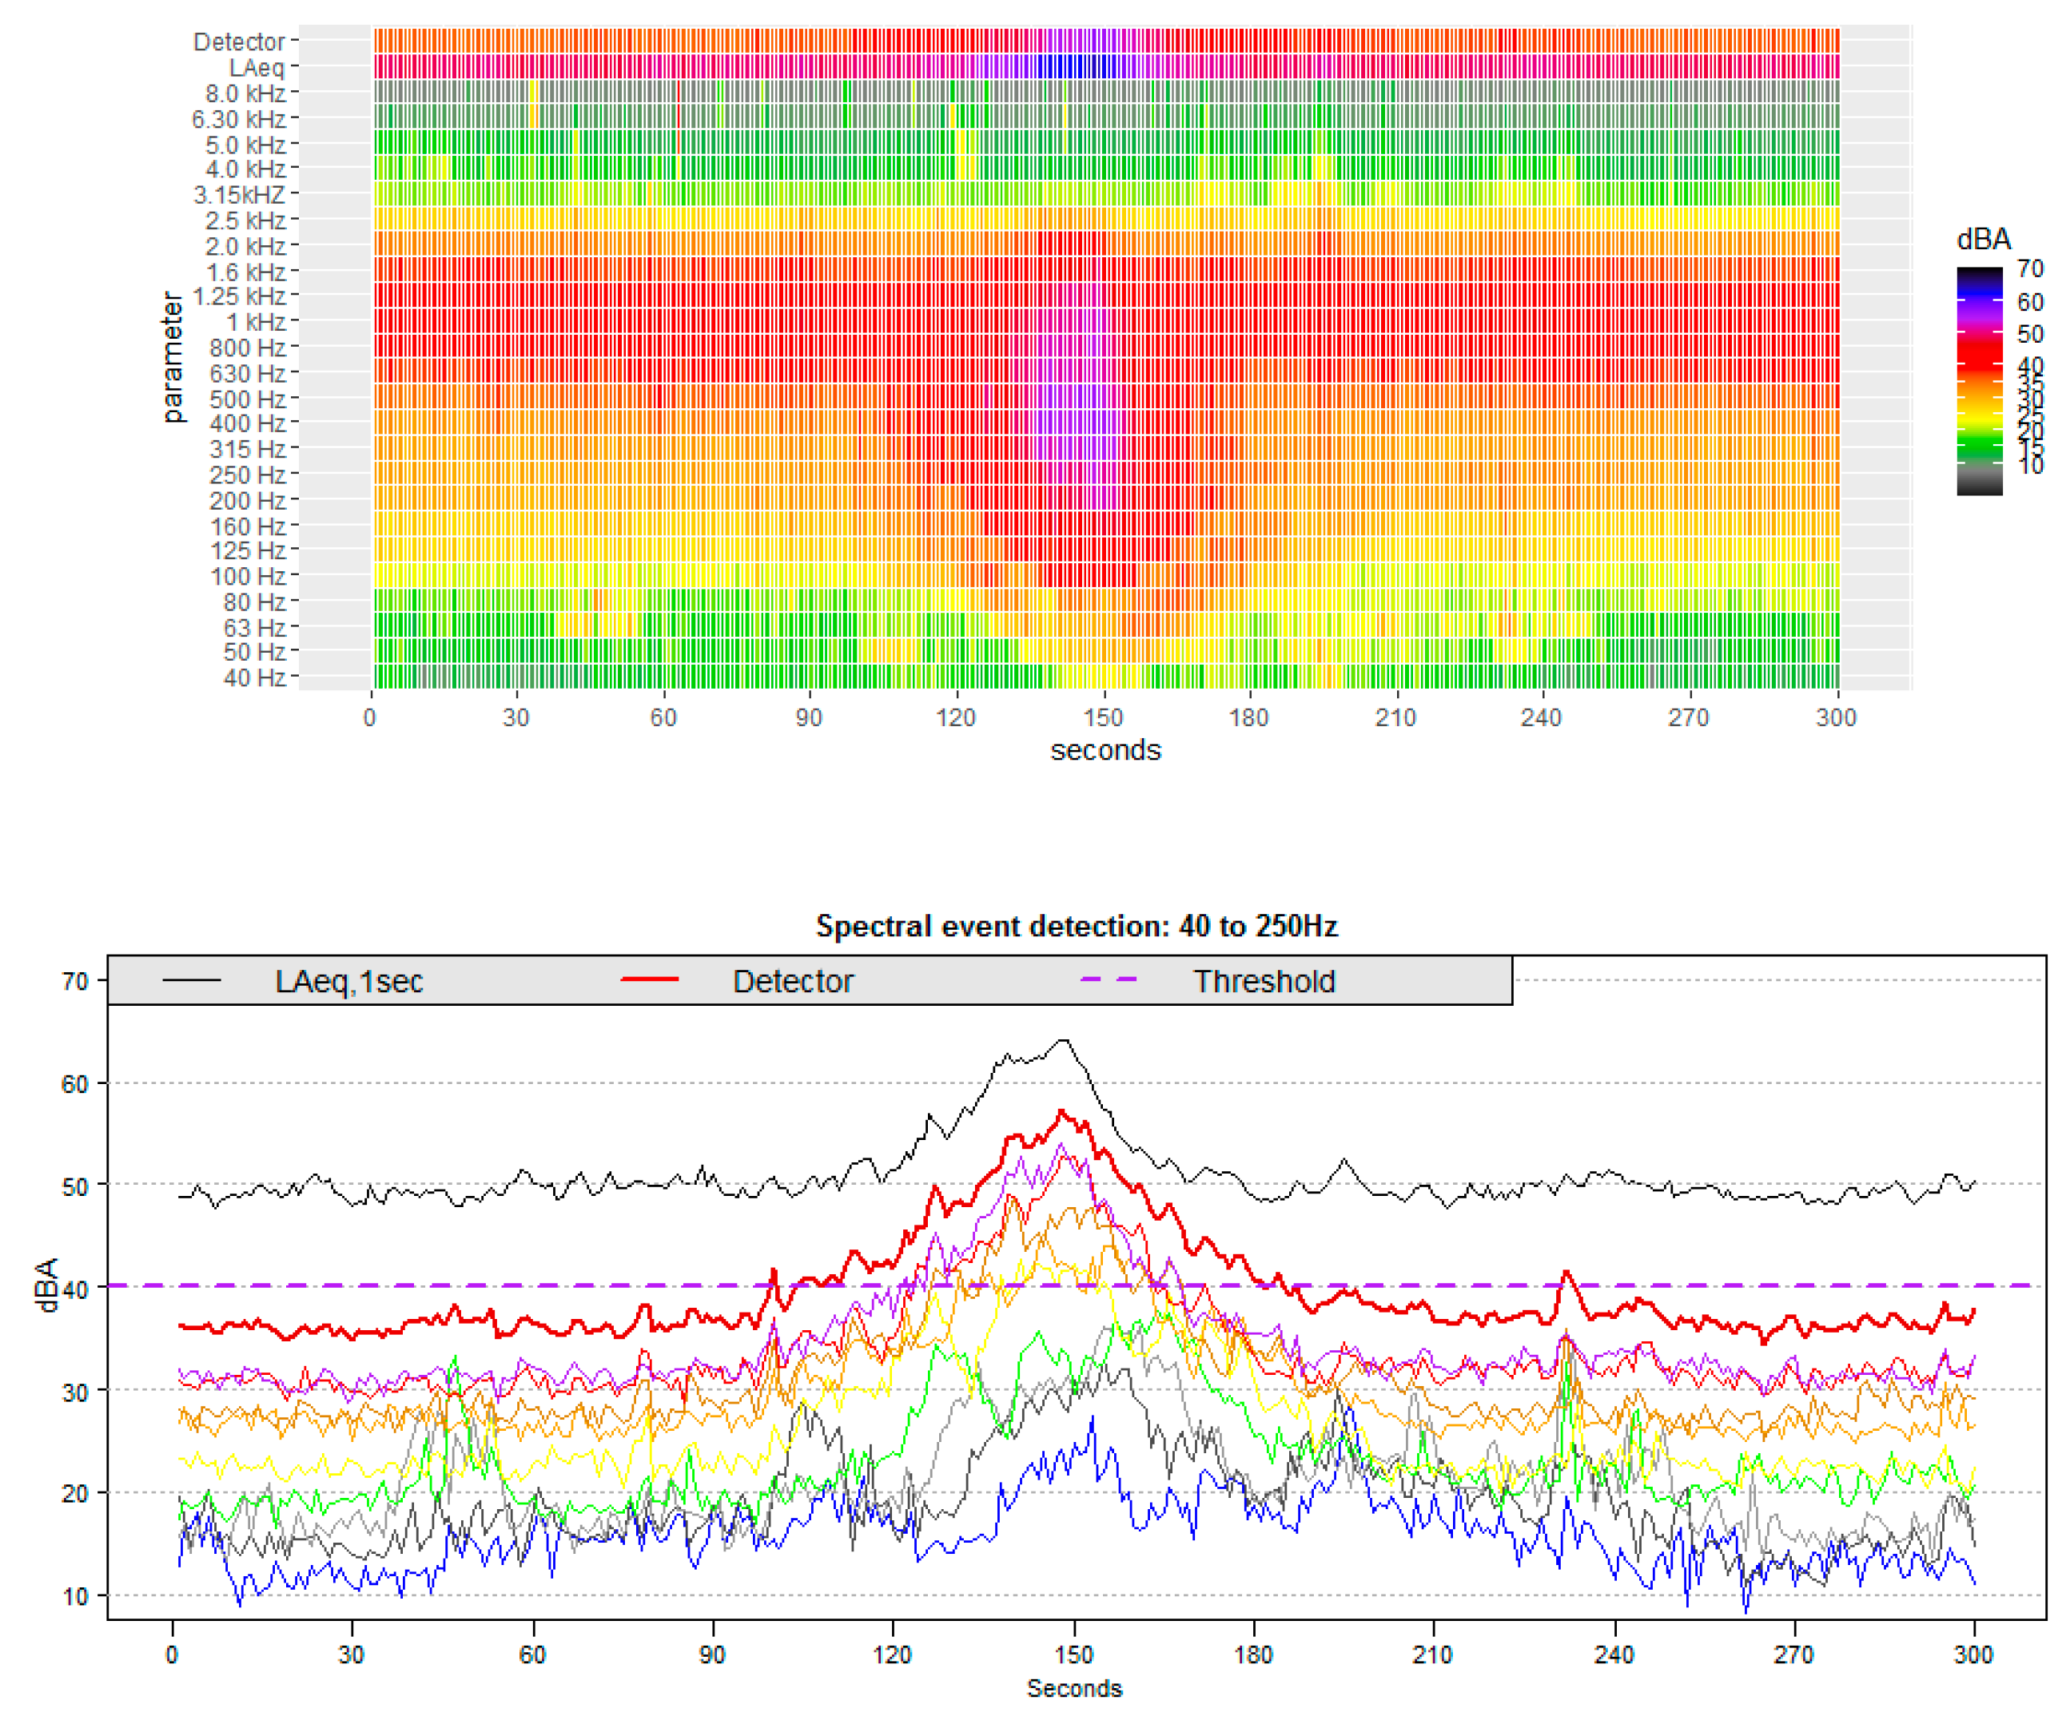Click the 60 tick on lower dBA axis
This screenshot has height=1720, width=2070.
(x=75, y=1085)
